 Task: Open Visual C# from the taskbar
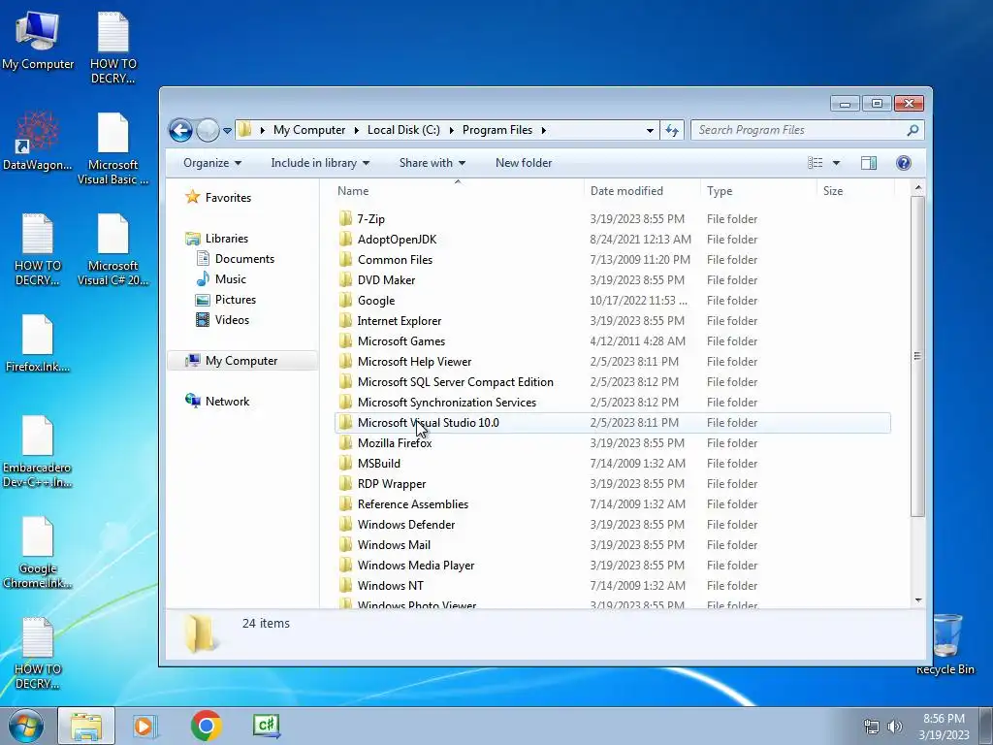267,726
